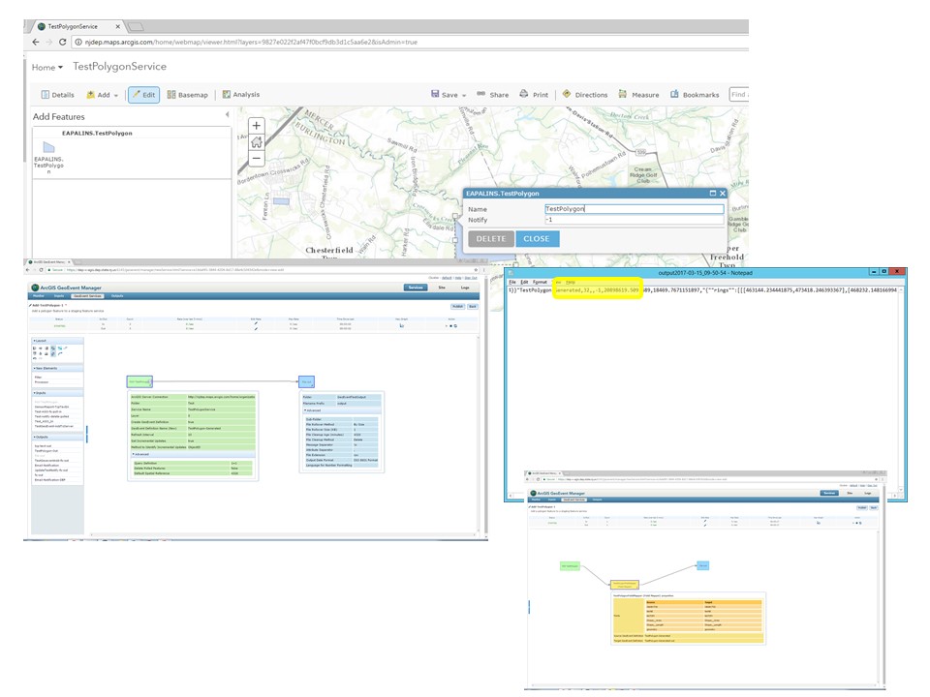Close the TestPolygonService browser tab
The width and height of the screenshot is (930, 697).
click(x=117, y=27)
